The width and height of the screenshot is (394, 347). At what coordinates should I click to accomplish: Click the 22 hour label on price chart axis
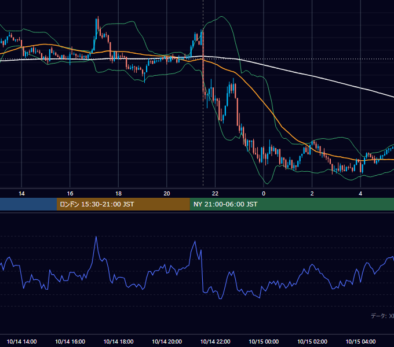pyautogui.click(x=215, y=194)
